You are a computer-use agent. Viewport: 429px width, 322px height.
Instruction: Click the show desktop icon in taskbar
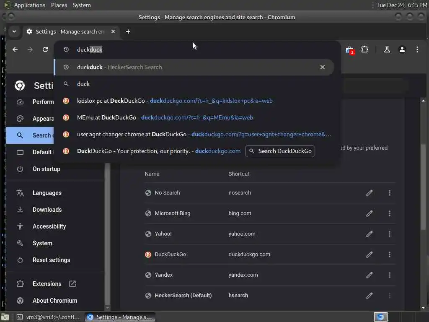coord(5,317)
